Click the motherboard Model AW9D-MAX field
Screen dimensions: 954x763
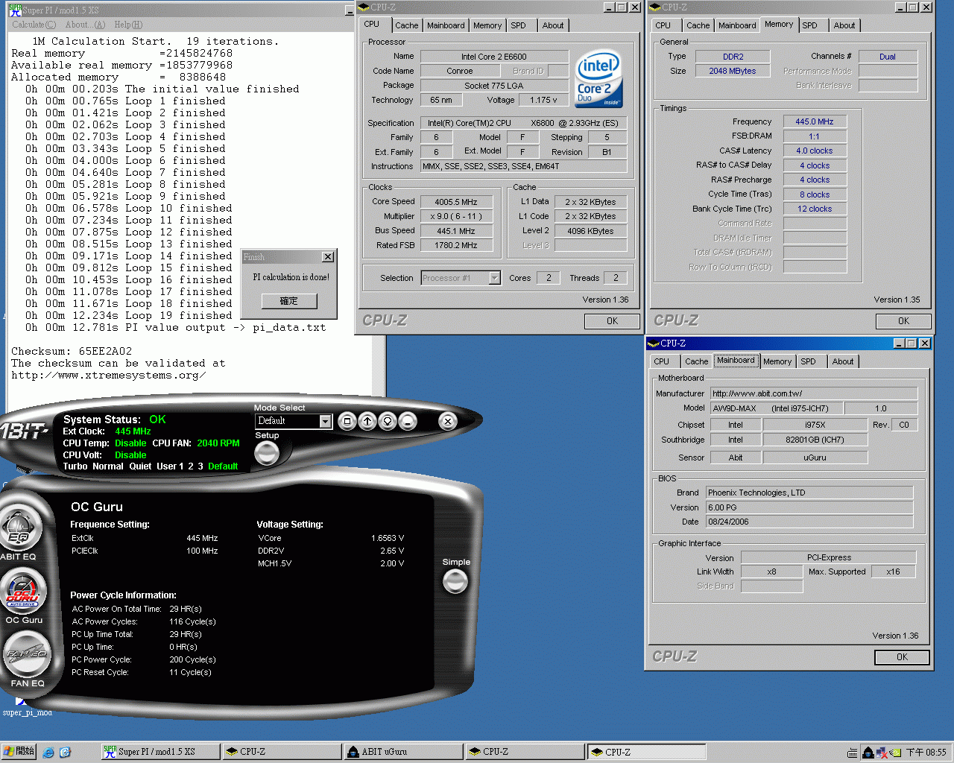[x=776, y=408]
